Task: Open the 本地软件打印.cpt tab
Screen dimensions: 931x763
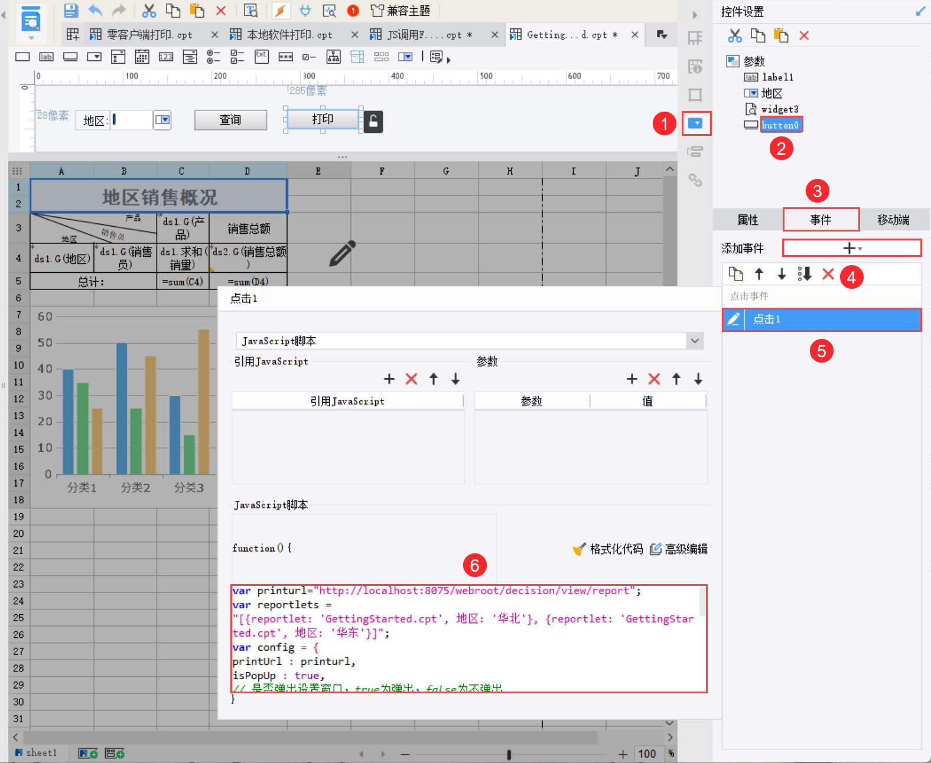Action: point(289,35)
